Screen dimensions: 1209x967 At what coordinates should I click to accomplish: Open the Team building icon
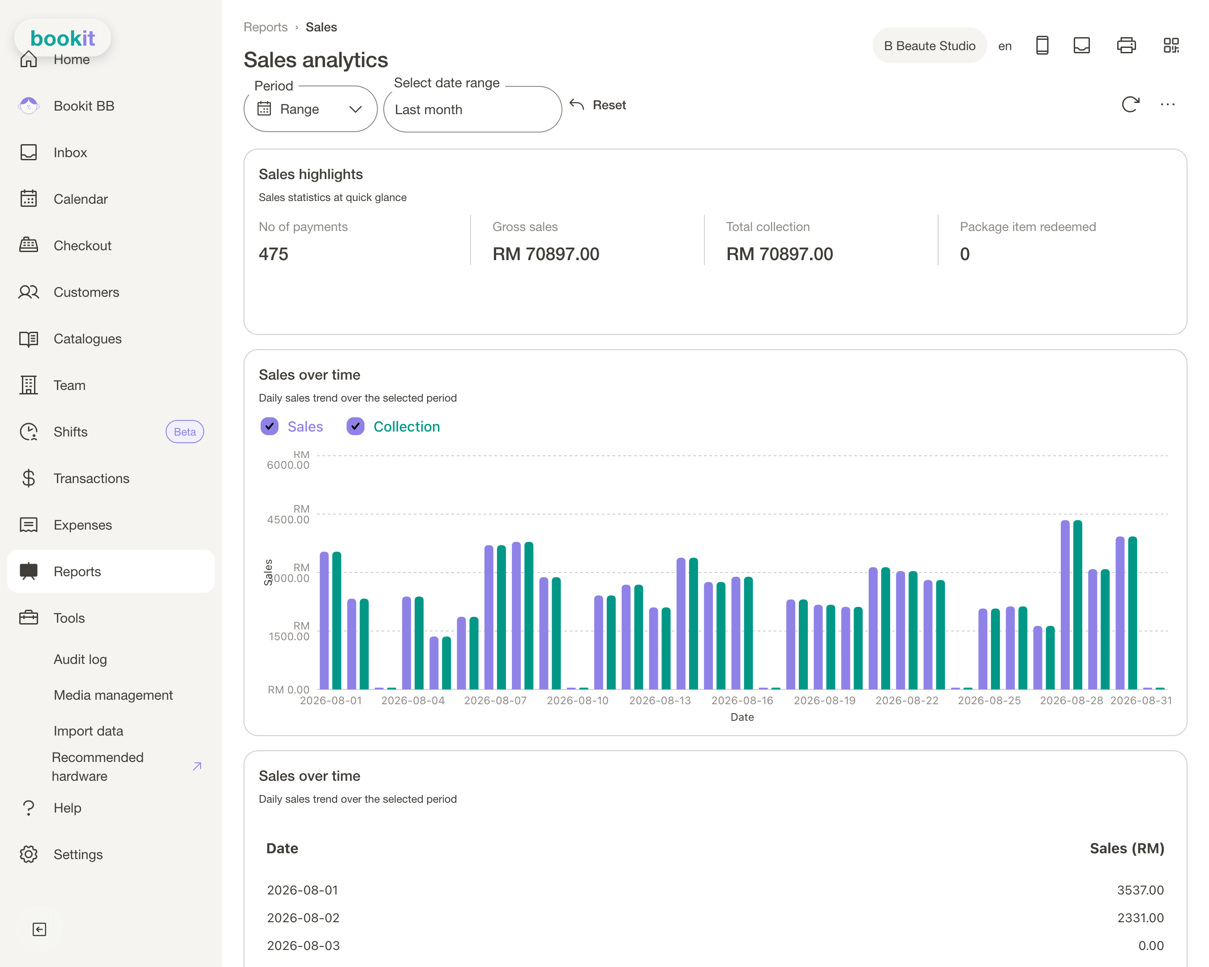(x=29, y=385)
